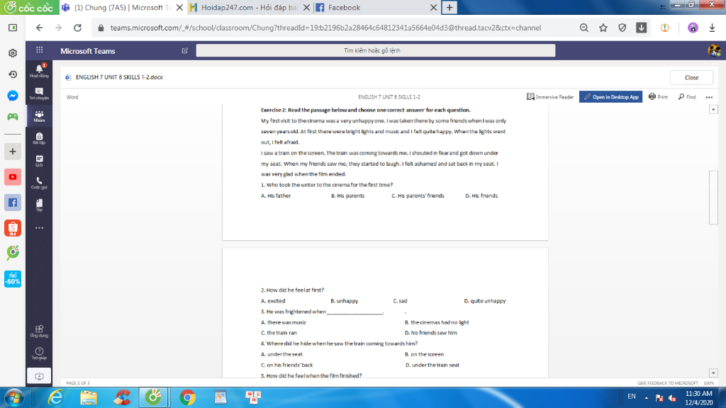
Task: Click the download desktop app icon
Action: coord(40,375)
